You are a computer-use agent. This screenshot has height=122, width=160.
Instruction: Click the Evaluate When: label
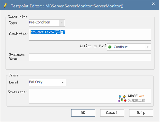click(x=17, y=57)
